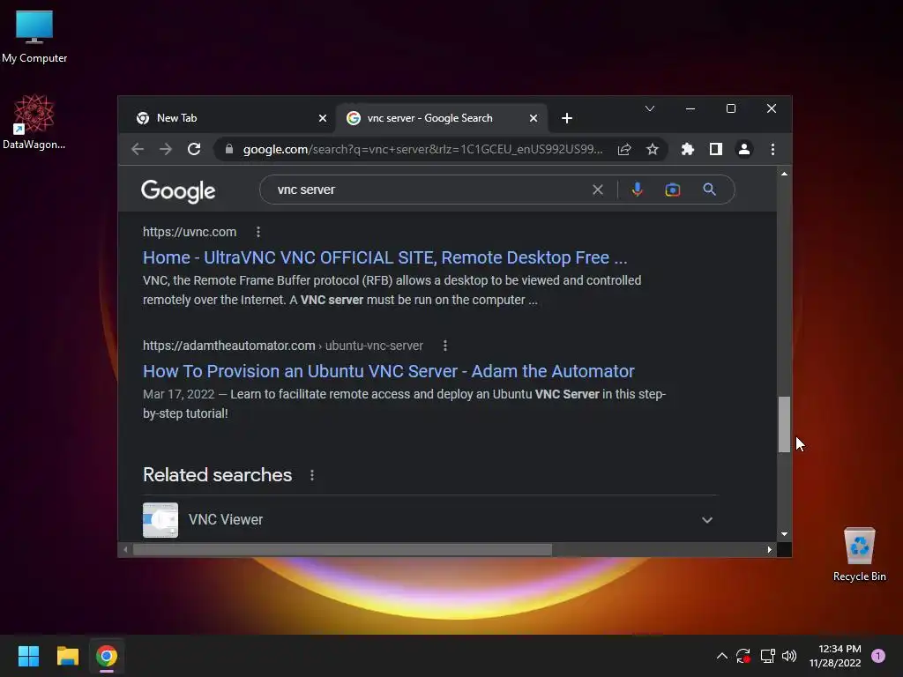
Task: Submit search with magnifying glass icon
Action: click(x=710, y=190)
